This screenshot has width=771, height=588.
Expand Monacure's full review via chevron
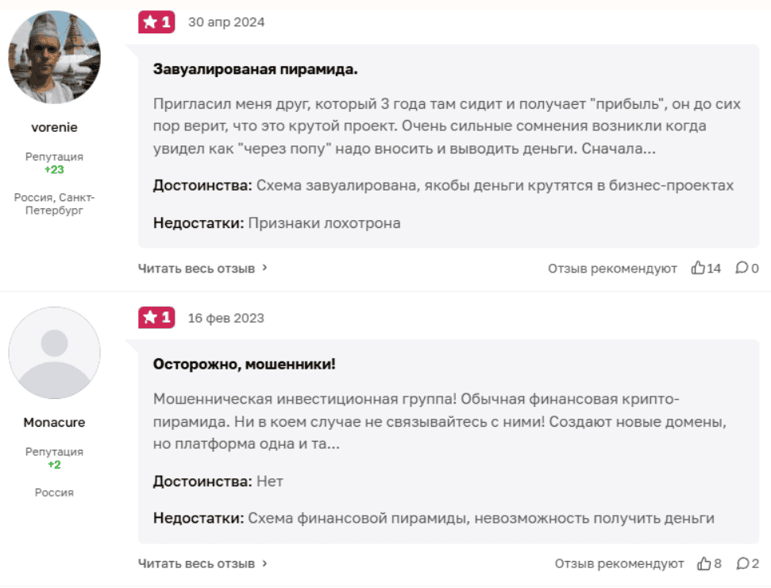pos(264,563)
